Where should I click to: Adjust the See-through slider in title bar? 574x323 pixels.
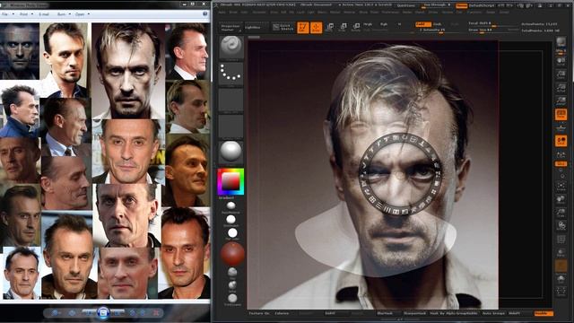436,5
